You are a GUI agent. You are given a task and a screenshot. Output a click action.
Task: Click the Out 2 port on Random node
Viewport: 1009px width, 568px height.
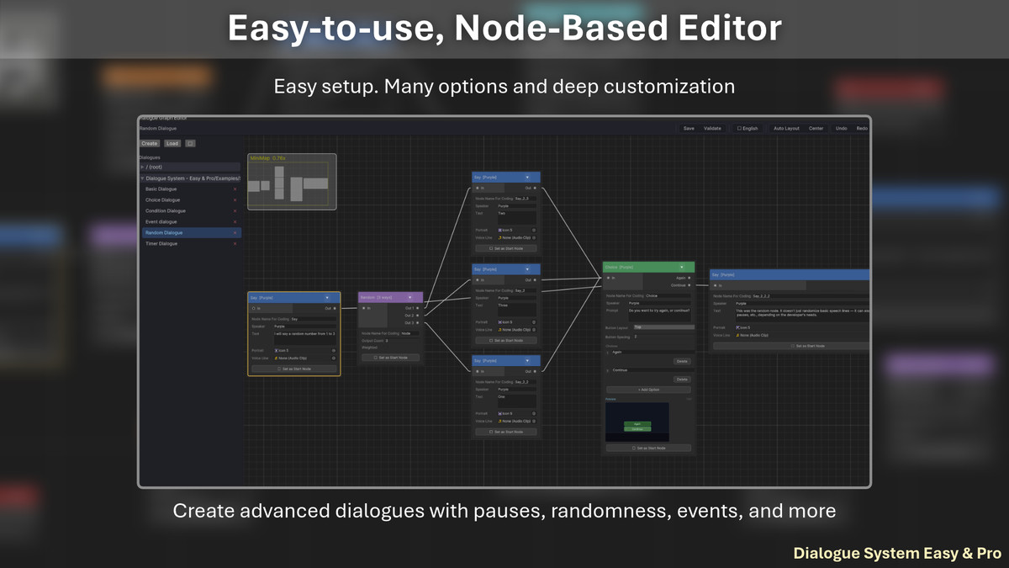(x=418, y=316)
